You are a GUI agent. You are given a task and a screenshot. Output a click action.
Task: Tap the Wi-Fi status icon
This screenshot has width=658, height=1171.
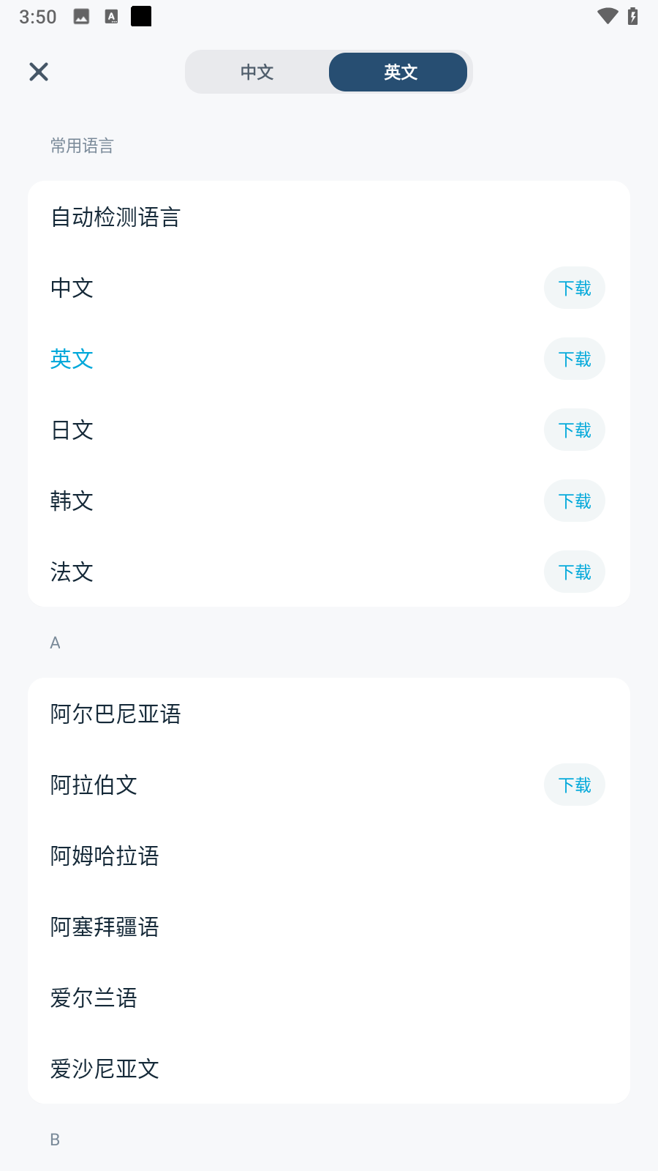tap(607, 16)
